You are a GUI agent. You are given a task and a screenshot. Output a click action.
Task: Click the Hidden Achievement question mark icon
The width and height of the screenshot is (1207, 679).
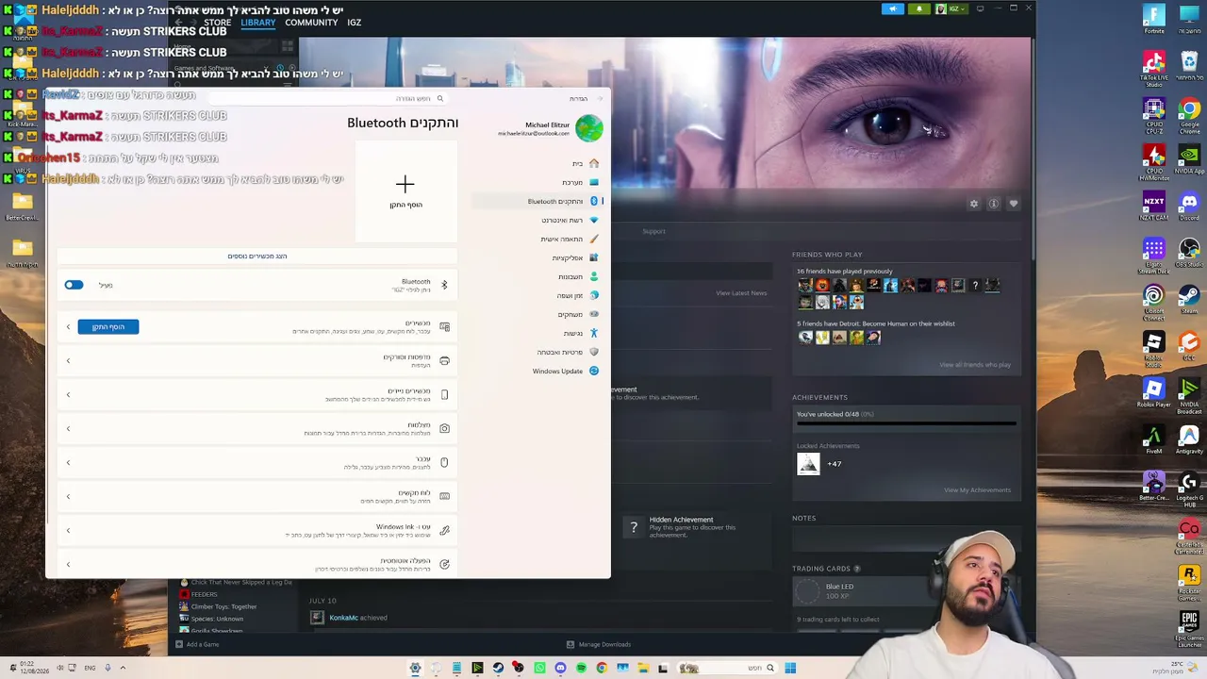tap(634, 528)
